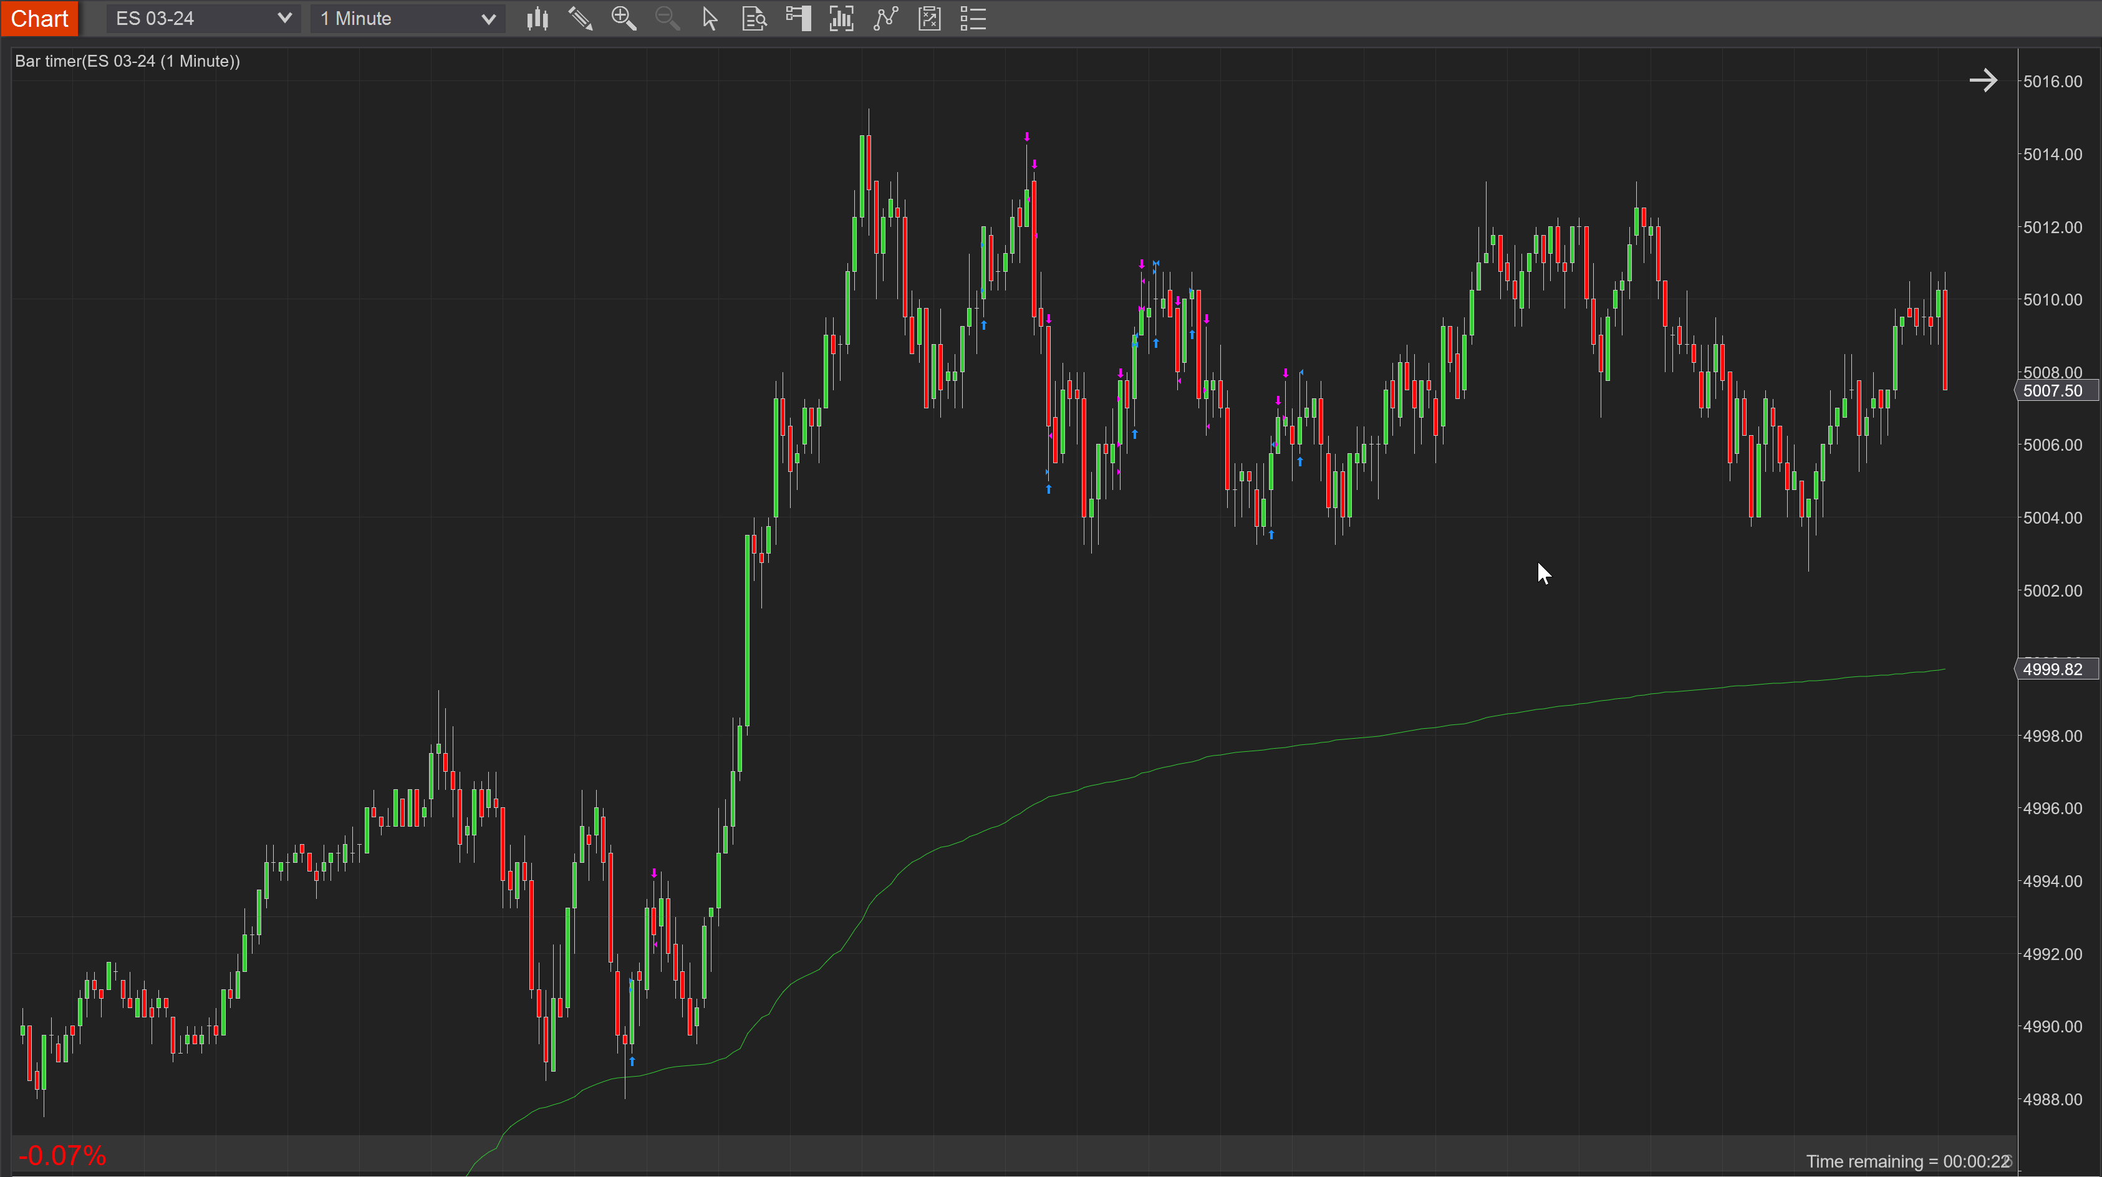The width and height of the screenshot is (2102, 1177).
Task: Click the Zoom Out magnifier icon
Action: point(667,19)
